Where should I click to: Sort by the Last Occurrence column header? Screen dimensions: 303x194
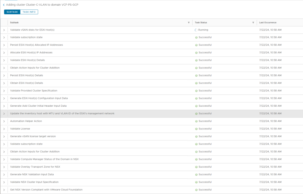click(268, 23)
